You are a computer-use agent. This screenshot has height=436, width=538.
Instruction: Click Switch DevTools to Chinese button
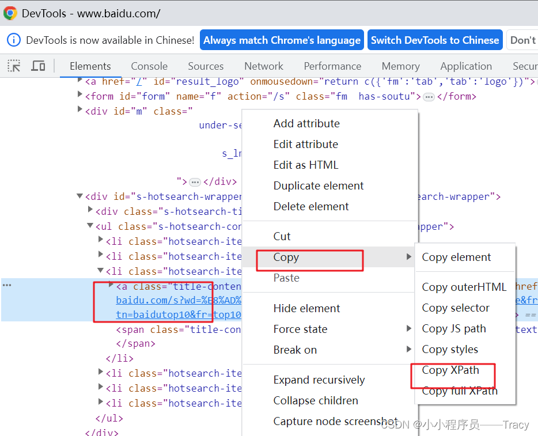(435, 40)
